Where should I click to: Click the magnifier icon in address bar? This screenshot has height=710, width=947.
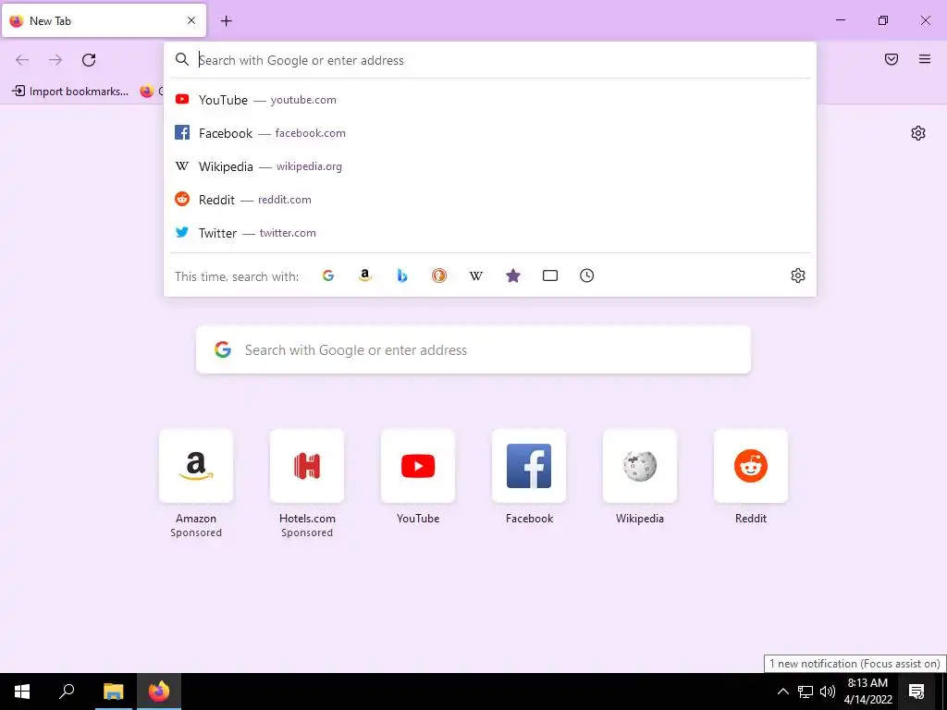pos(182,59)
